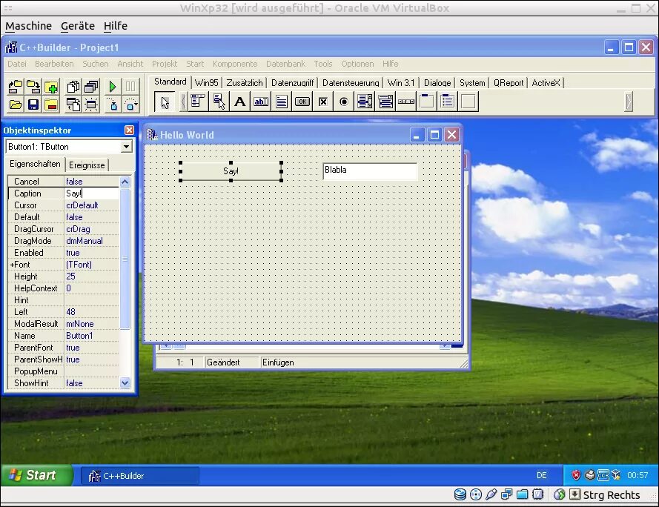Click the Open Project toolbar icon
The width and height of the screenshot is (659, 507).
coord(15,87)
